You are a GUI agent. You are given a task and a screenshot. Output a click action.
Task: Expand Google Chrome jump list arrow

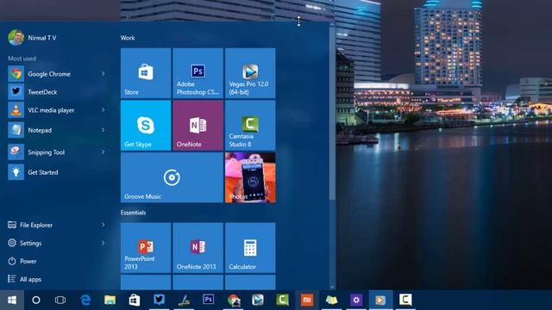[x=103, y=74]
